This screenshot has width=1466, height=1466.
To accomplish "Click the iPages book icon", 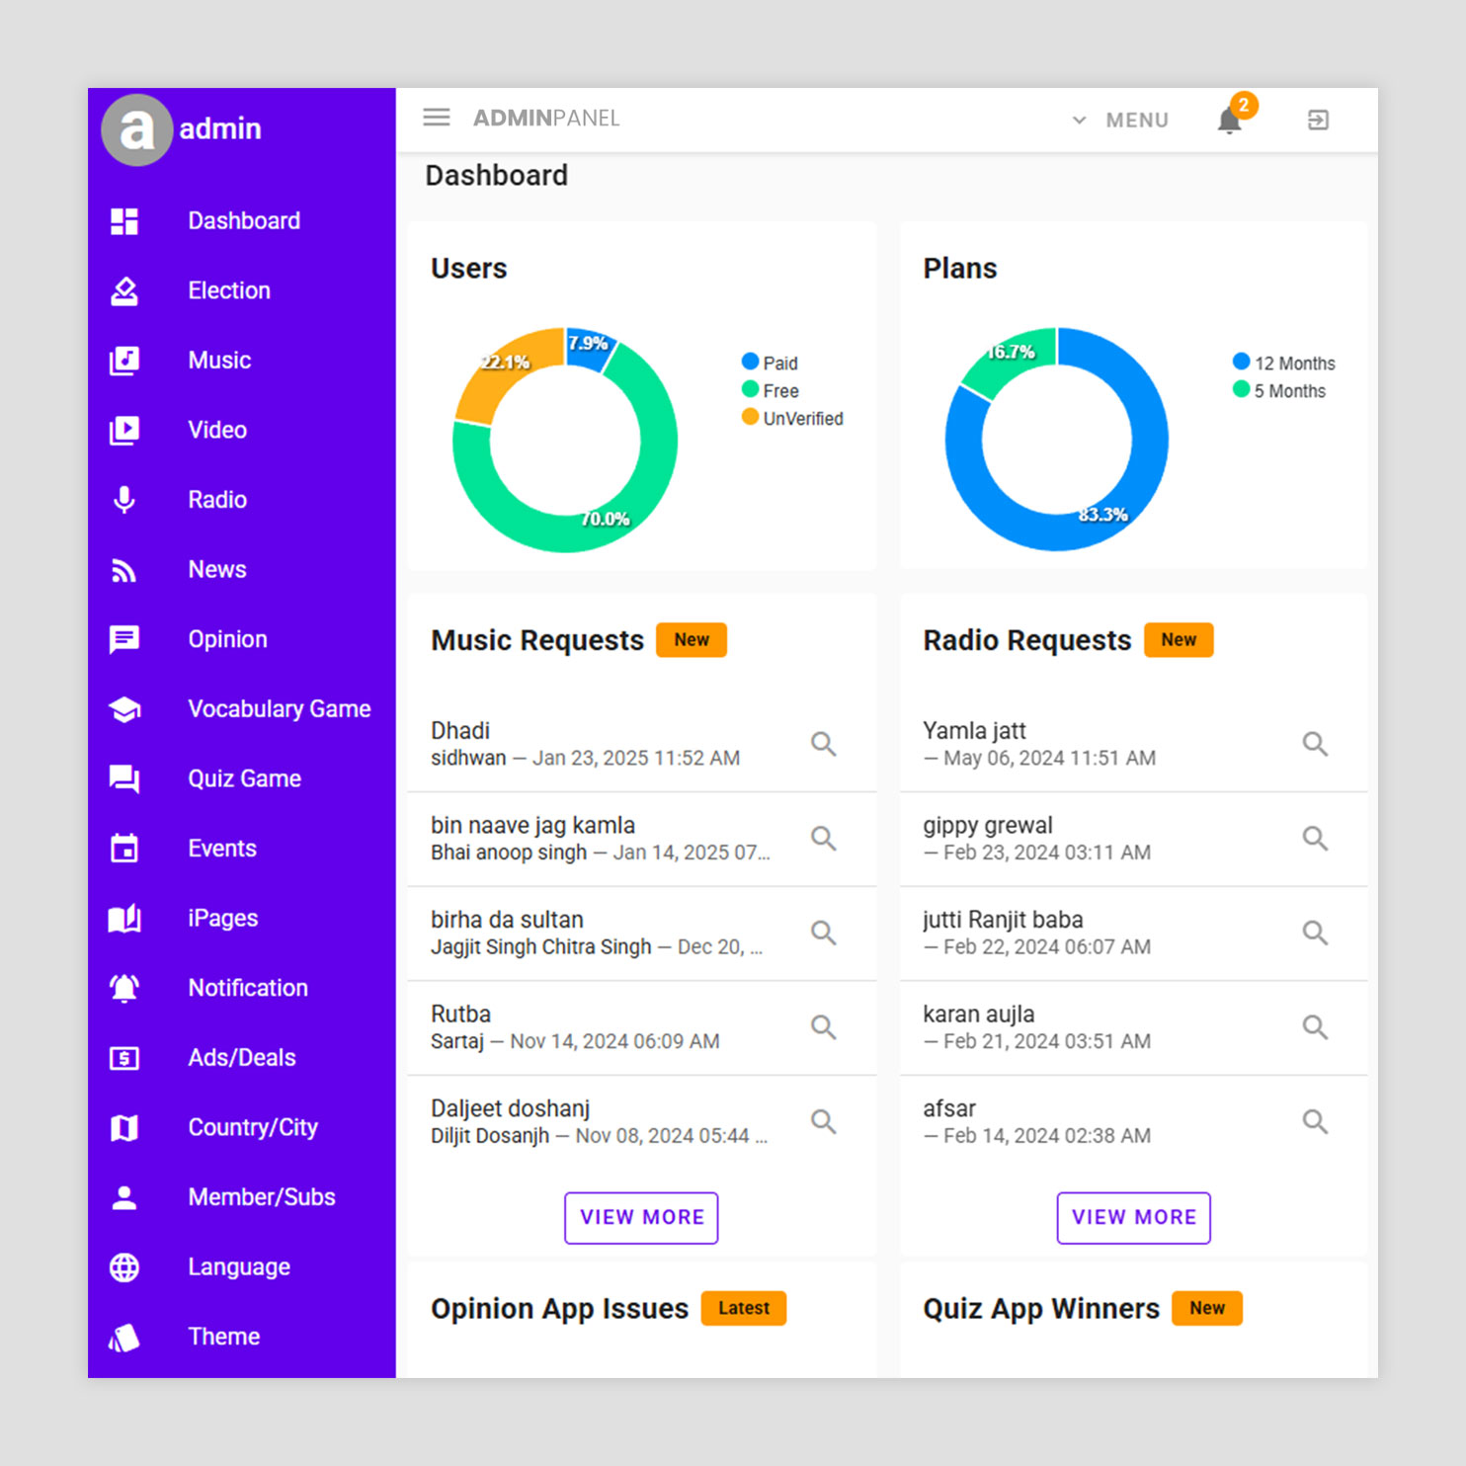I will [124, 919].
